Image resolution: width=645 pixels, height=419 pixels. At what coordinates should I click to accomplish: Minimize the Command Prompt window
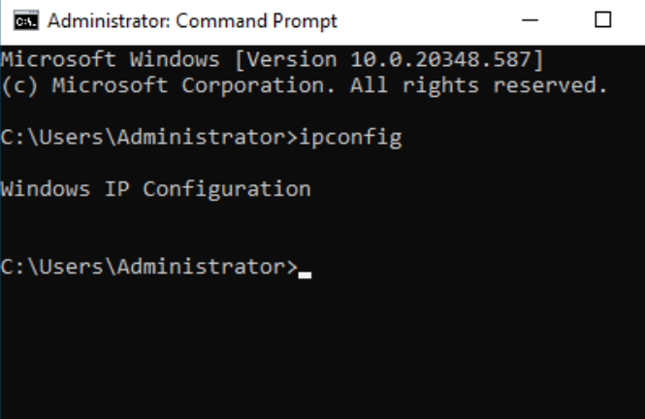[x=531, y=20]
